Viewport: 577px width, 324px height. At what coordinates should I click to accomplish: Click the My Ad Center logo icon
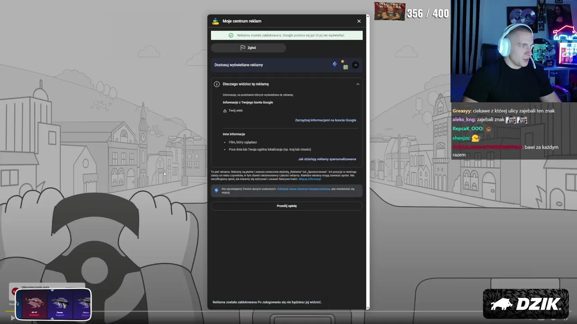click(215, 21)
